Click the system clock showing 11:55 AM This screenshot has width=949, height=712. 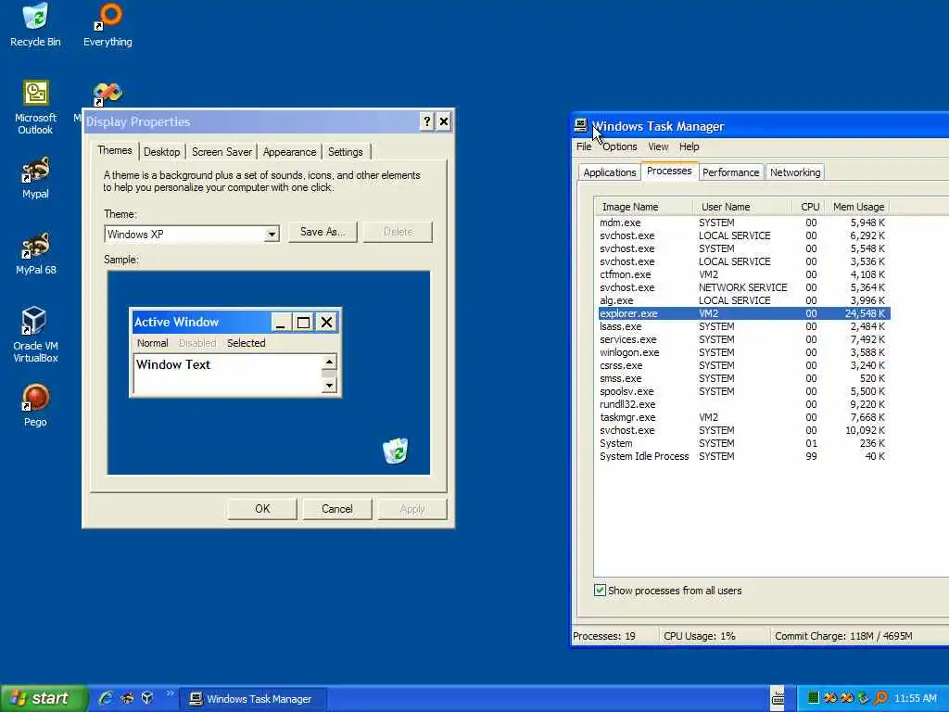click(915, 698)
